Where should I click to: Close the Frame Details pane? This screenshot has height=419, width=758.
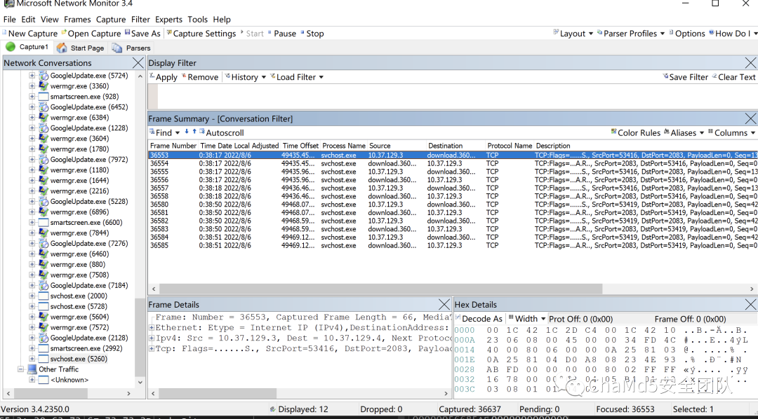point(444,305)
